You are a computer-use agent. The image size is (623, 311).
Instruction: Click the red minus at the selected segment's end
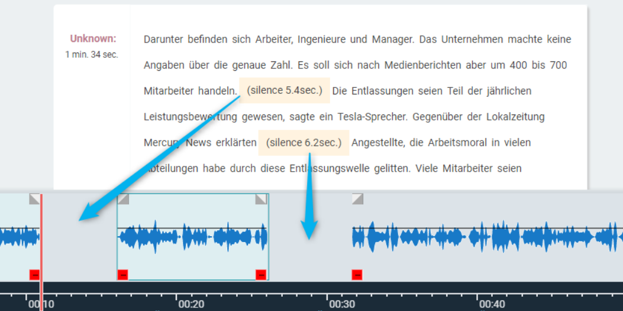tap(261, 274)
